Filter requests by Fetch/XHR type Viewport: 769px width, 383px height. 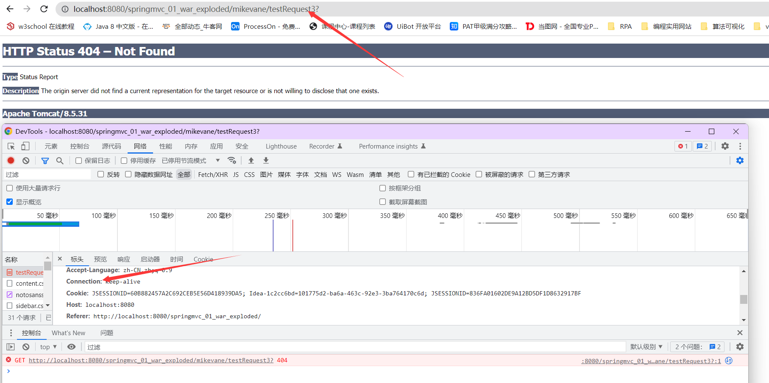pyautogui.click(x=213, y=174)
